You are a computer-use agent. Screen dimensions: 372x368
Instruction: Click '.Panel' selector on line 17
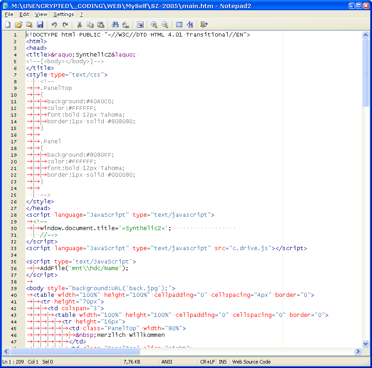50,142
